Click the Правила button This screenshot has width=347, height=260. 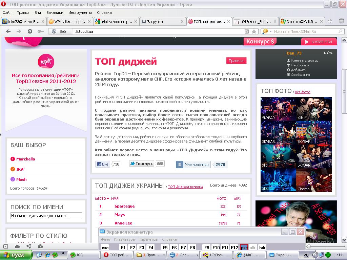click(236, 61)
